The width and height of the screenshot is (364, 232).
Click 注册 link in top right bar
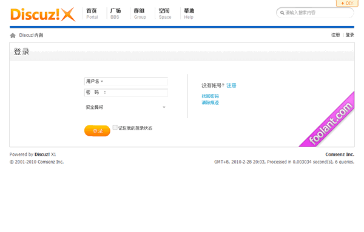coord(335,35)
